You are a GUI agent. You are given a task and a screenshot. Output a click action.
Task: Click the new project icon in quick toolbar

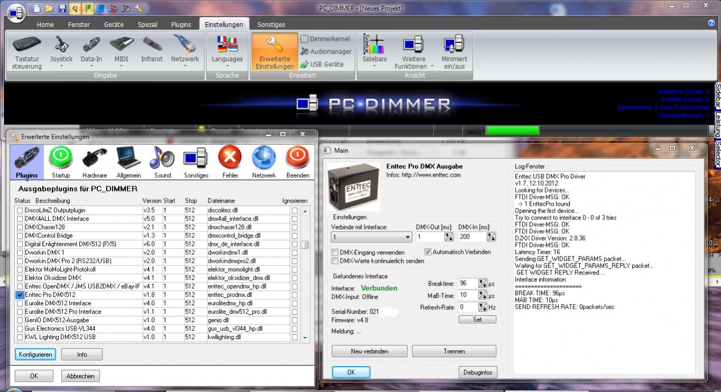pos(36,8)
